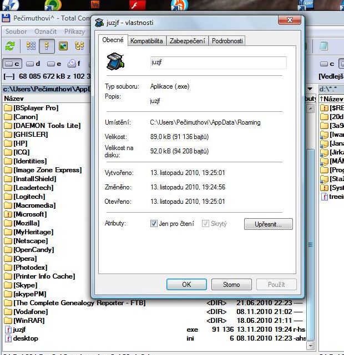Click the Upřesnit... button
This screenshot has height=355, width=344.
click(x=268, y=224)
